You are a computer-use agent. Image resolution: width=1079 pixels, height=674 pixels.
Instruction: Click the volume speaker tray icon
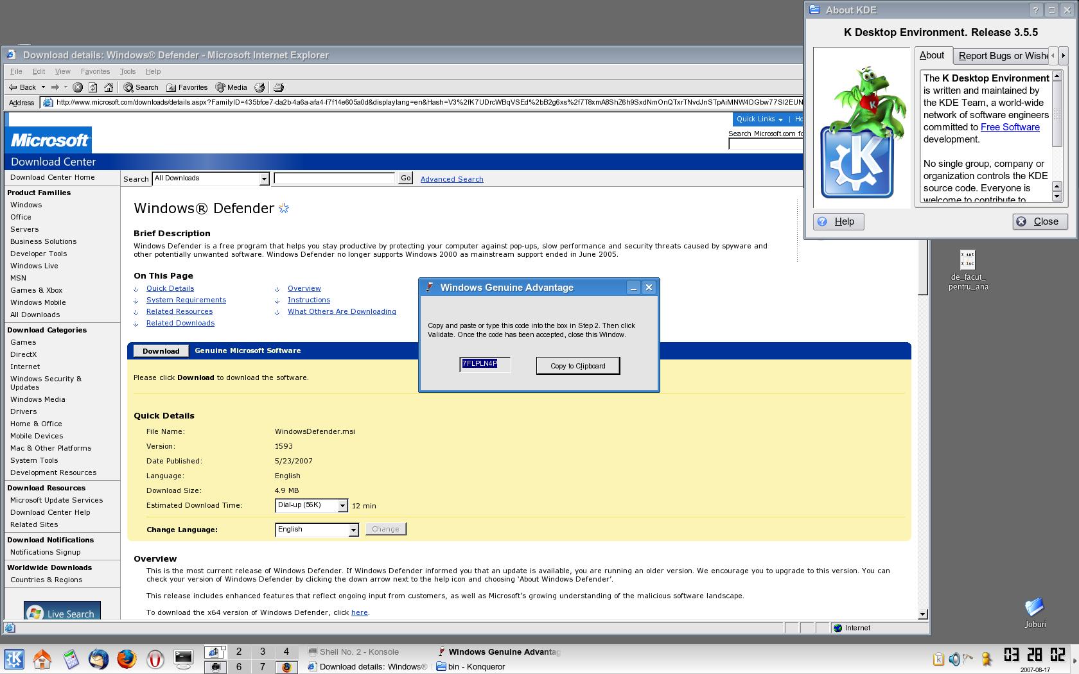coord(954,659)
